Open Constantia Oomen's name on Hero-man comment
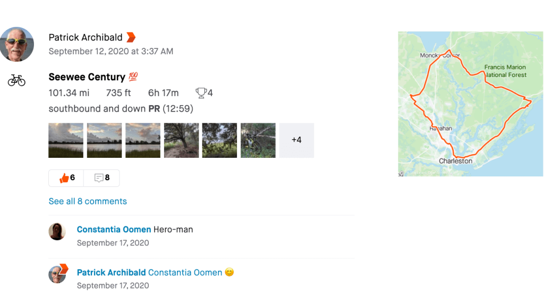Screen dimensions: 544x297 click(x=114, y=230)
